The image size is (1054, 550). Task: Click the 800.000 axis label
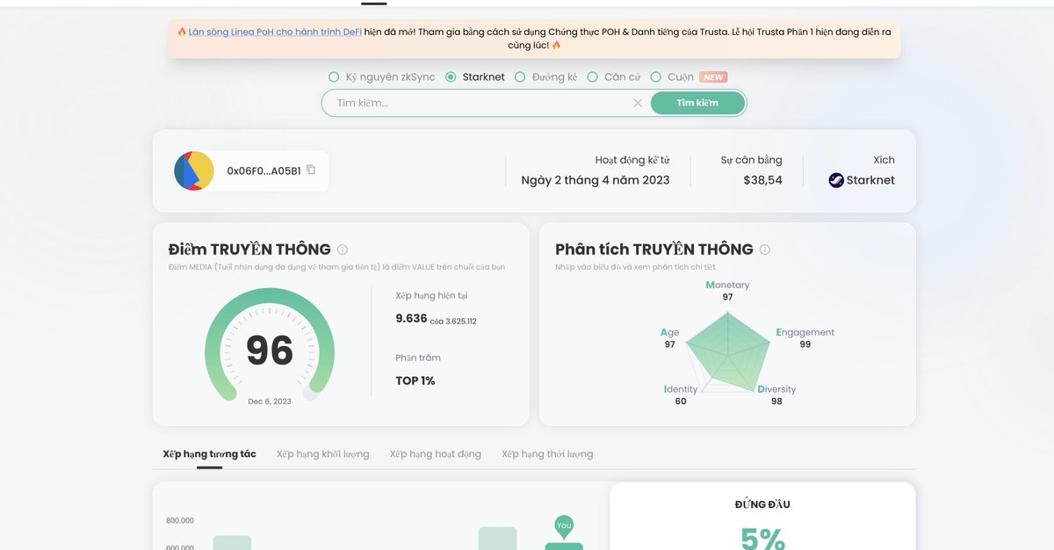(180, 520)
